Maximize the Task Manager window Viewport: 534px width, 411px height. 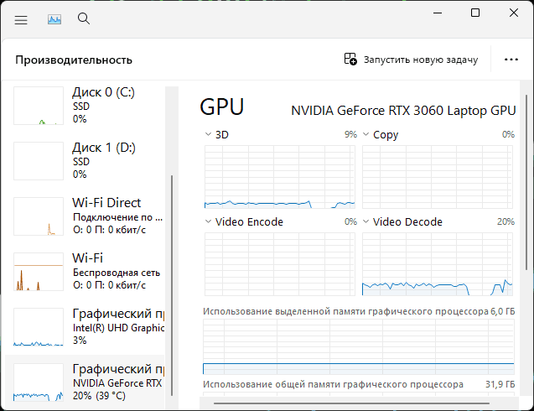point(475,13)
